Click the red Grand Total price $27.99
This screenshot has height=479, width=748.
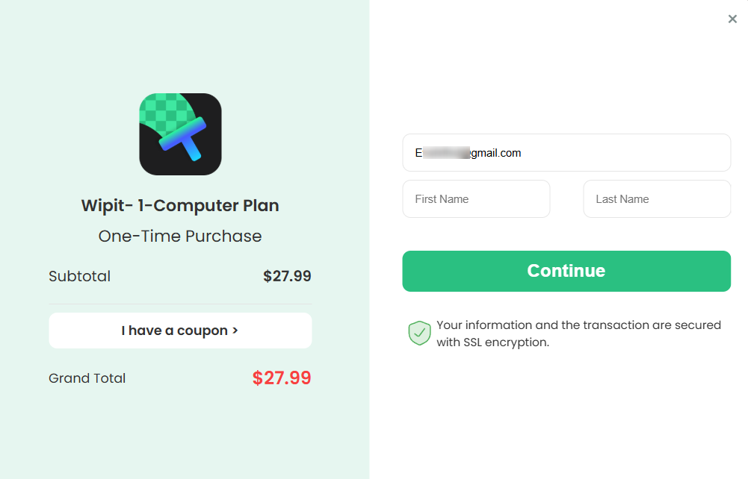point(282,378)
